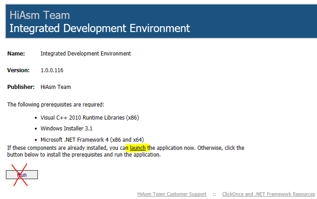Select the Name: field label
Viewport: 317px width, 199px height.
pos(16,54)
